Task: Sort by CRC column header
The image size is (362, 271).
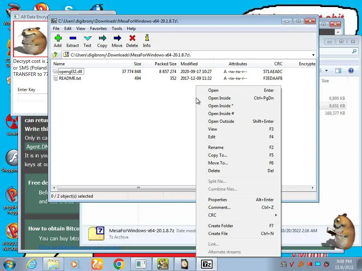Action: [x=267, y=64]
